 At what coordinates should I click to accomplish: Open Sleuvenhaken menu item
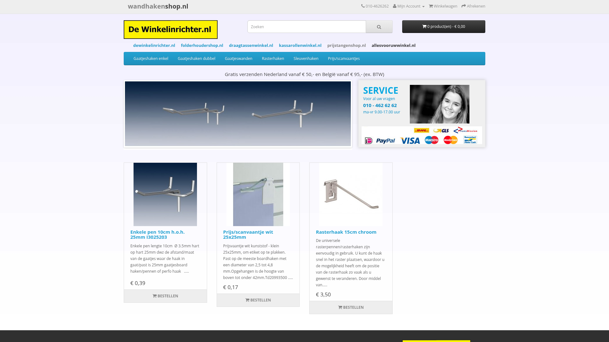point(306,59)
